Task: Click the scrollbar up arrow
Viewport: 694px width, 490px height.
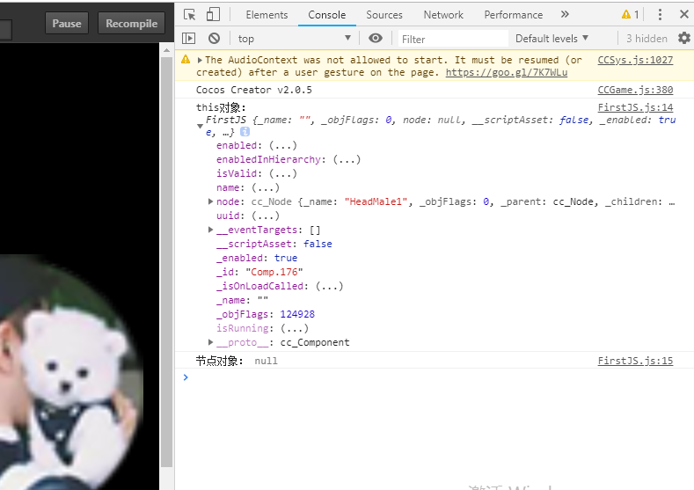Action: pyautogui.click(x=166, y=50)
